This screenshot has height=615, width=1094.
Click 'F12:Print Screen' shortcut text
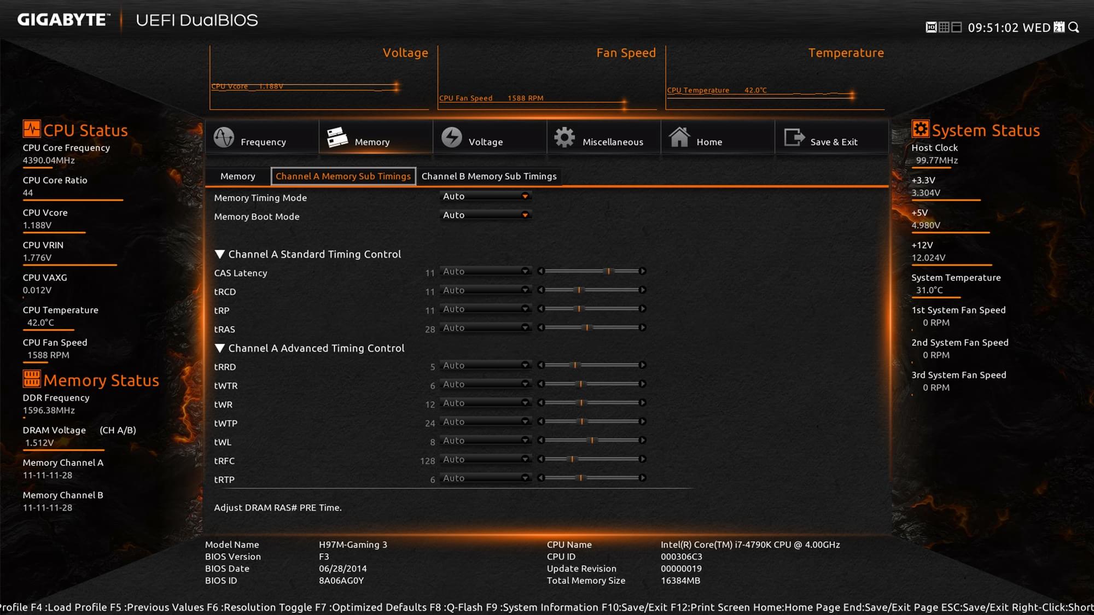710,607
